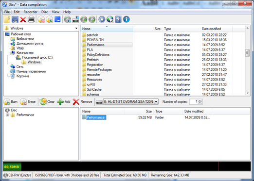Click the file list scrollbar thumb
The width and height of the screenshot is (254, 181).
tap(248, 53)
